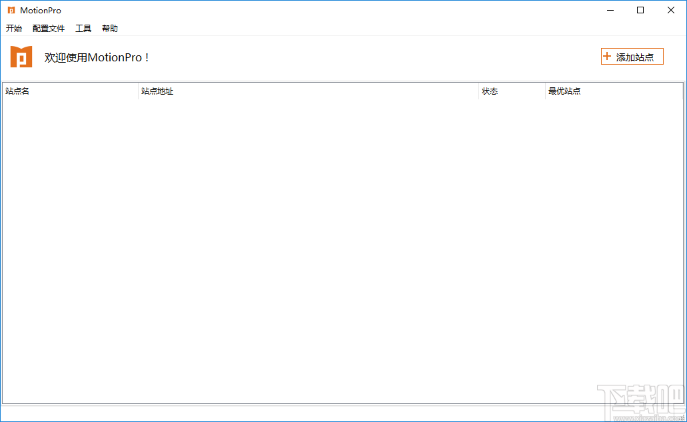This screenshot has height=422, width=687.
Task: Click the large orange MotionPro logo
Action: tap(21, 57)
